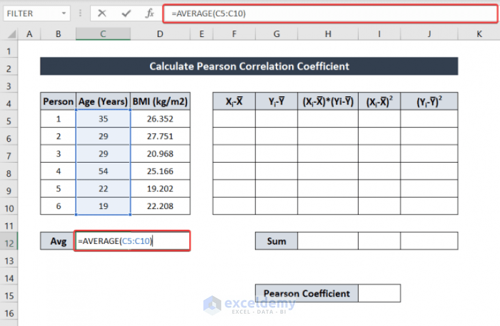Click Person cell with number 6

click(59, 206)
